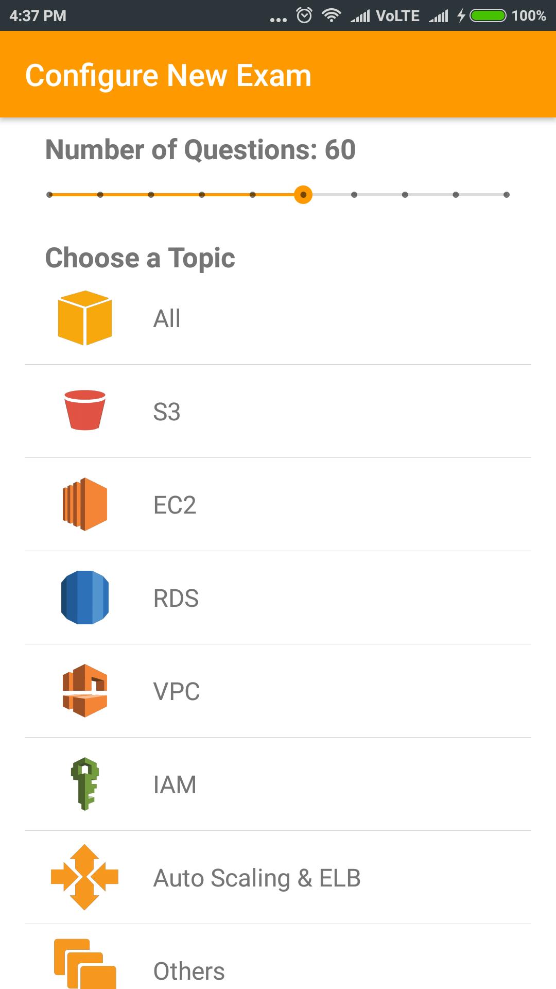Image resolution: width=556 pixels, height=989 pixels.
Task: Choose the Auto Scaling & ELB label
Action: coord(257,878)
